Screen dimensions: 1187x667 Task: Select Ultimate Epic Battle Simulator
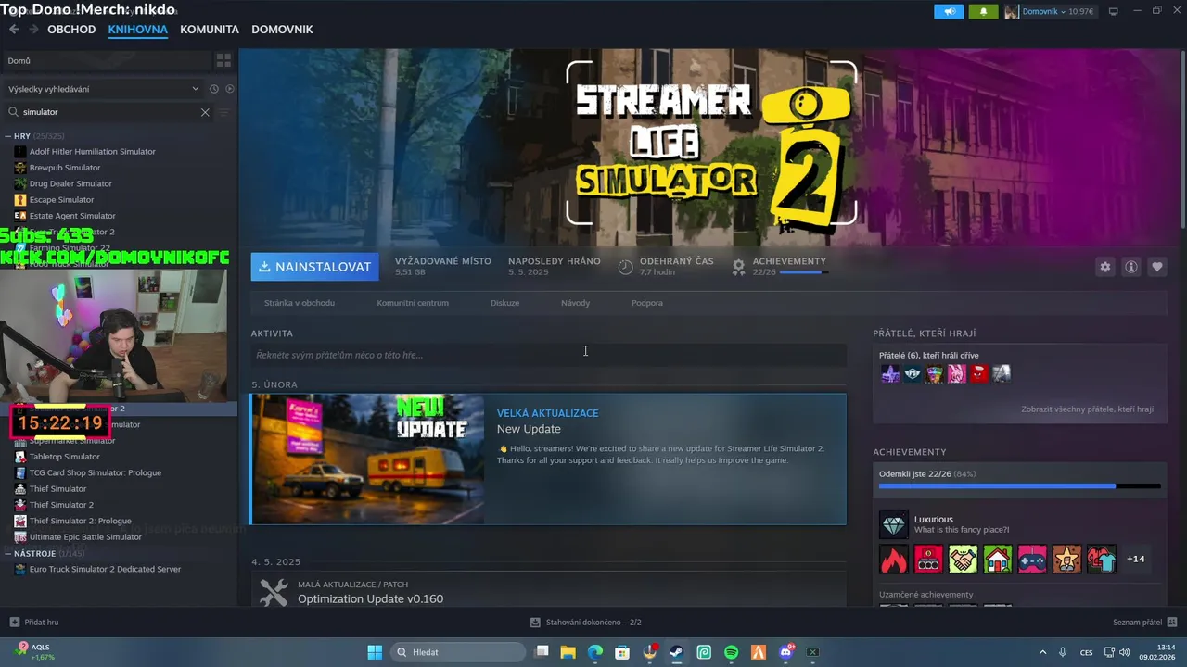85,537
